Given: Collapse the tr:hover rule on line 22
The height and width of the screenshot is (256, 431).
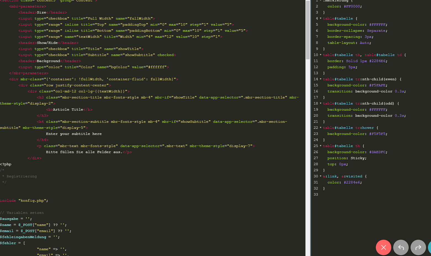Looking at the screenshot, I should click(x=320, y=128).
